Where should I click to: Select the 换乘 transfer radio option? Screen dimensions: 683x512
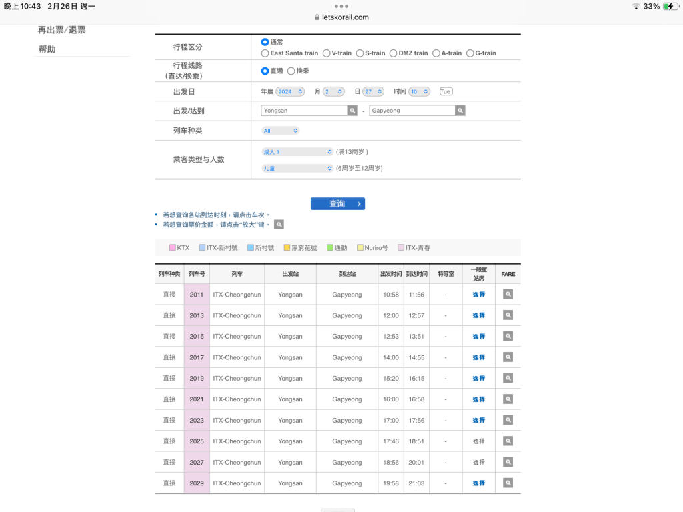pyautogui.click(x=291, y=71)
